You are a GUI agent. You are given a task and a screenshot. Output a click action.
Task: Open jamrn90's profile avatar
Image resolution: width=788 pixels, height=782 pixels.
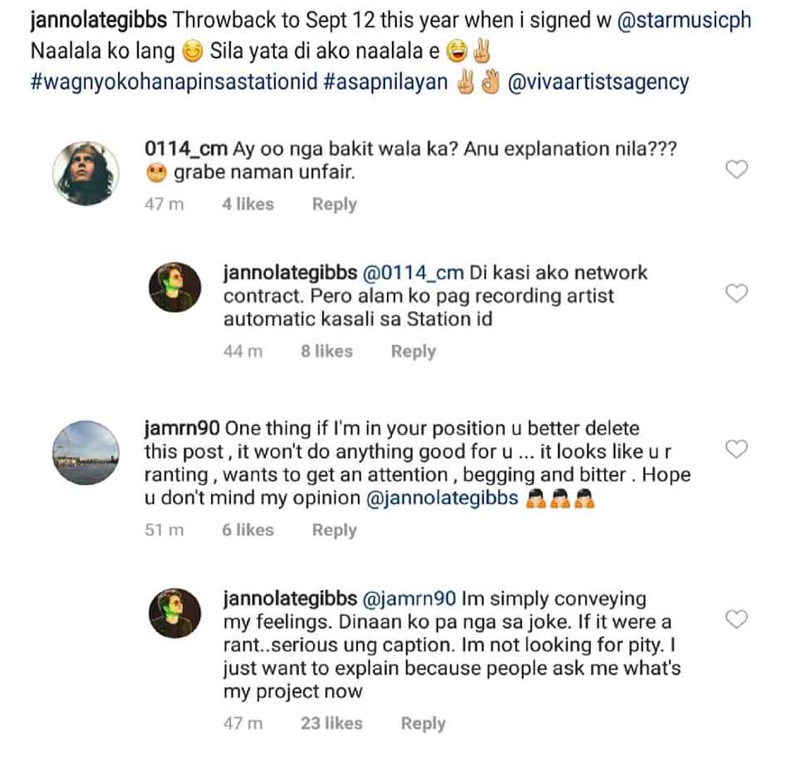[x=86, y=453]
